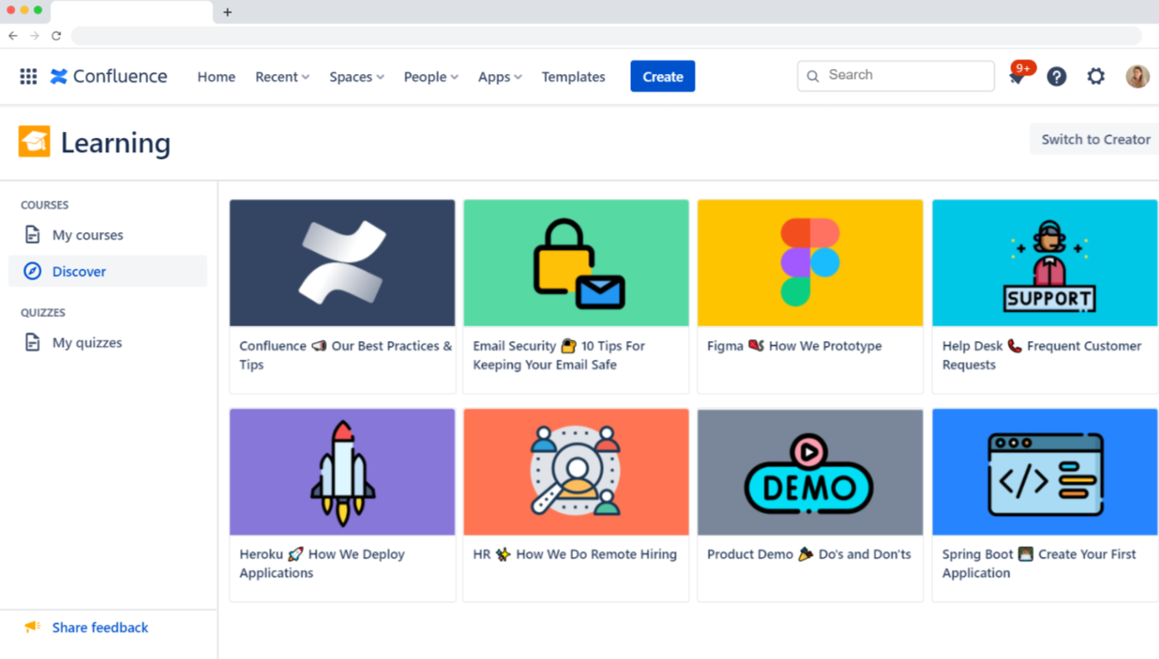Focus the Search input field

click(x=906, y=76)
